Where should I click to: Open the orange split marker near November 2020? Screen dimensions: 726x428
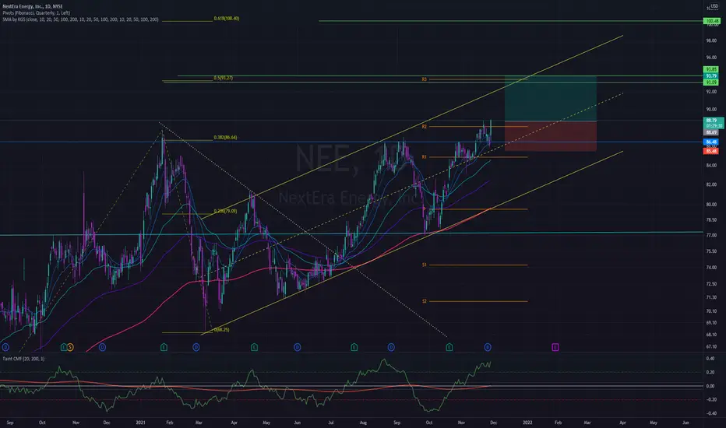tap(70, 347)
